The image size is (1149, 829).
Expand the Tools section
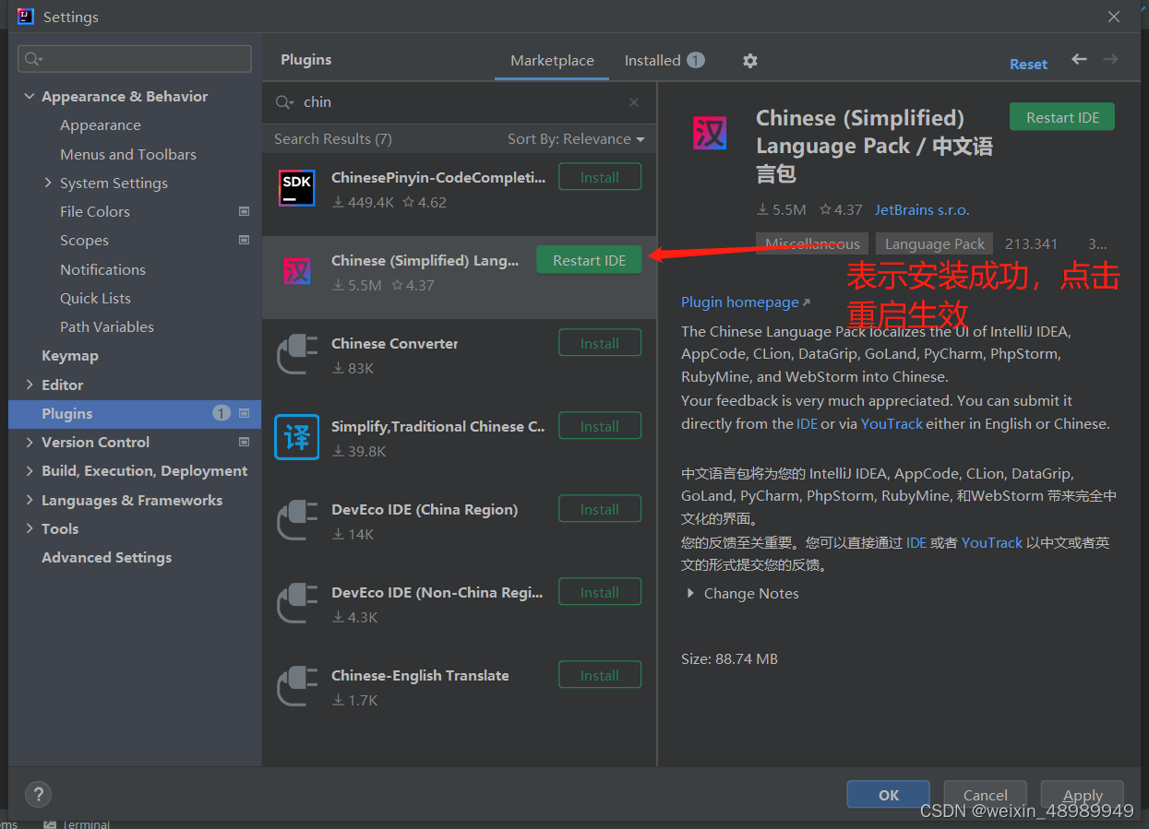tap(30, 528)
